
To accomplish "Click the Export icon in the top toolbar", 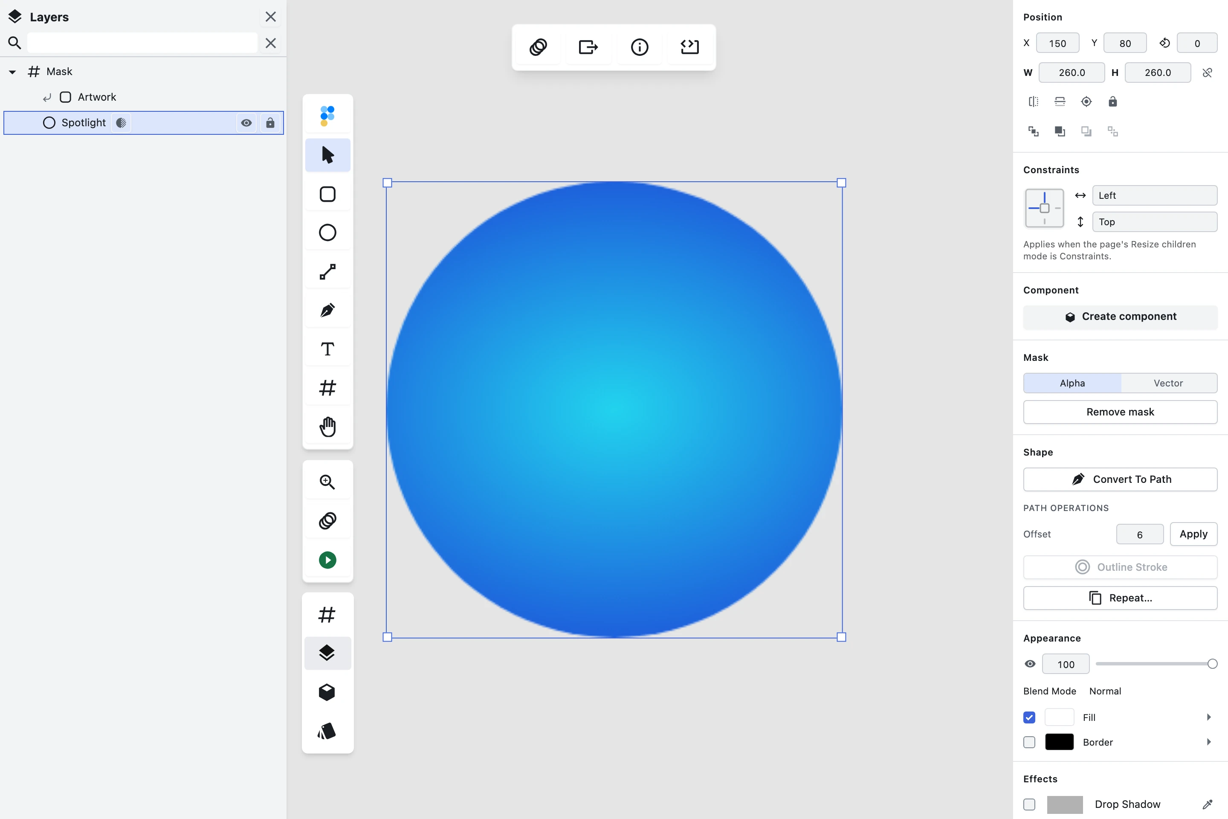I will 588,47.
